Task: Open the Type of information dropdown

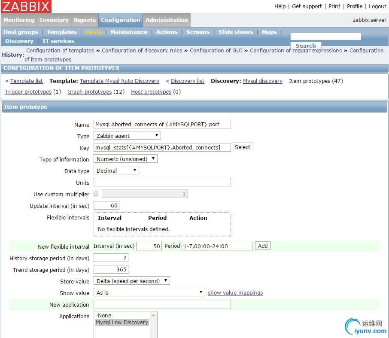Action: point(125,159)
